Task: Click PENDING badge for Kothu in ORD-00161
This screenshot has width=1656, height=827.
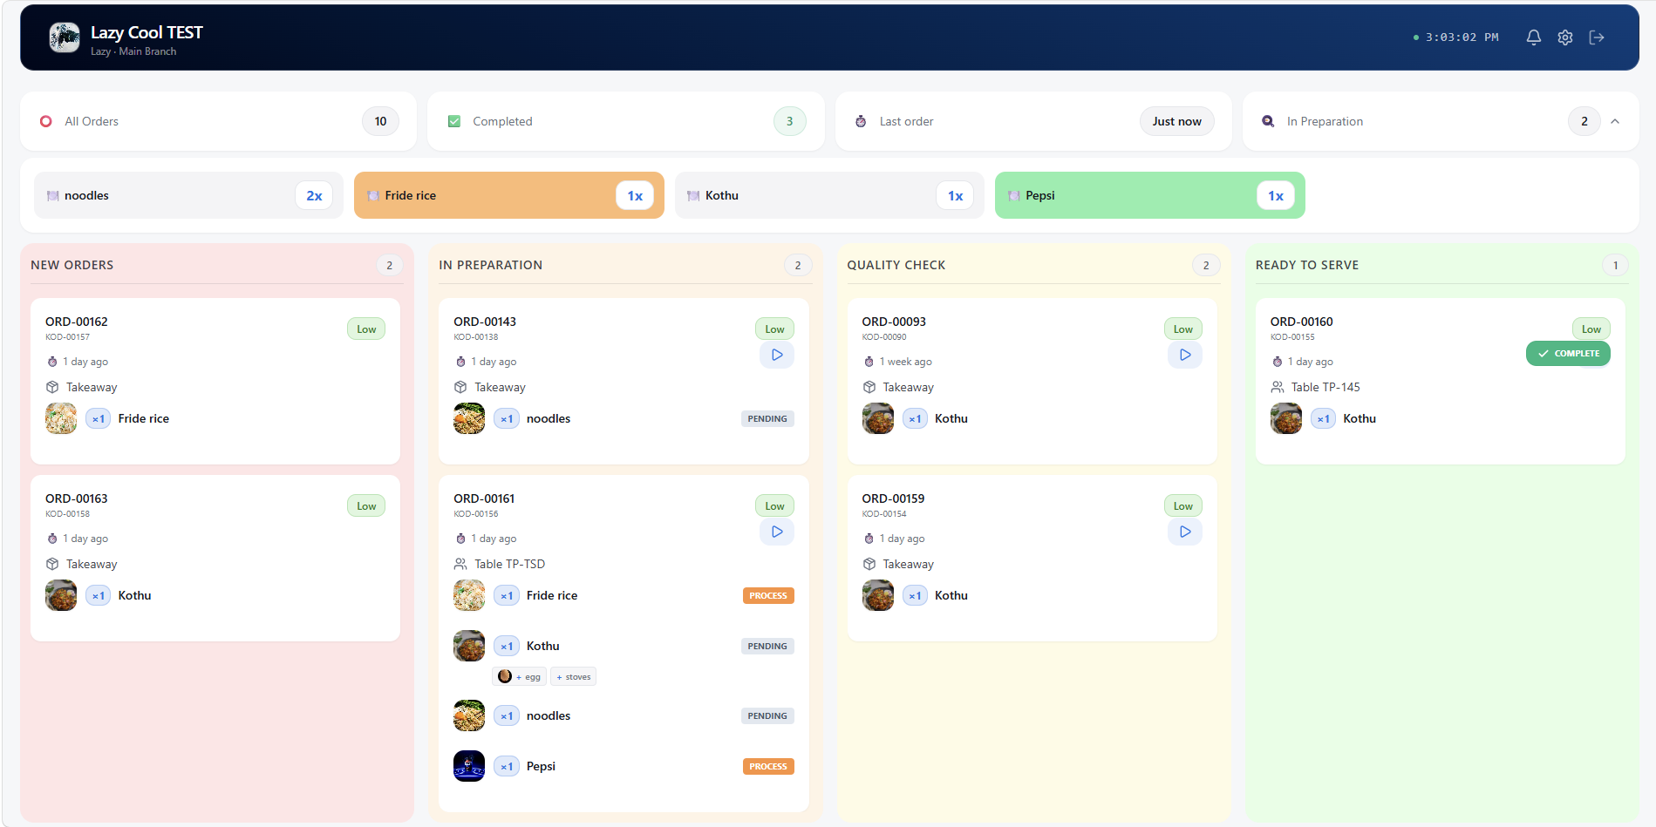Action: click(x=767, y=647)
